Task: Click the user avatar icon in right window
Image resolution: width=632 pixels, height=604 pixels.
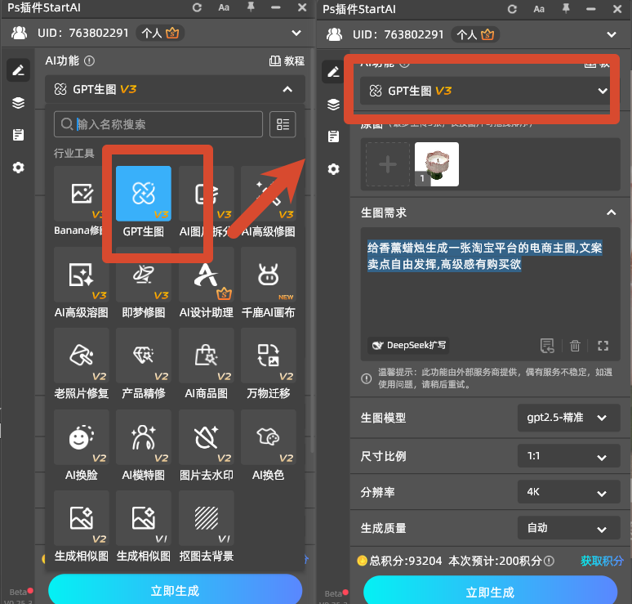Action: 334,34
